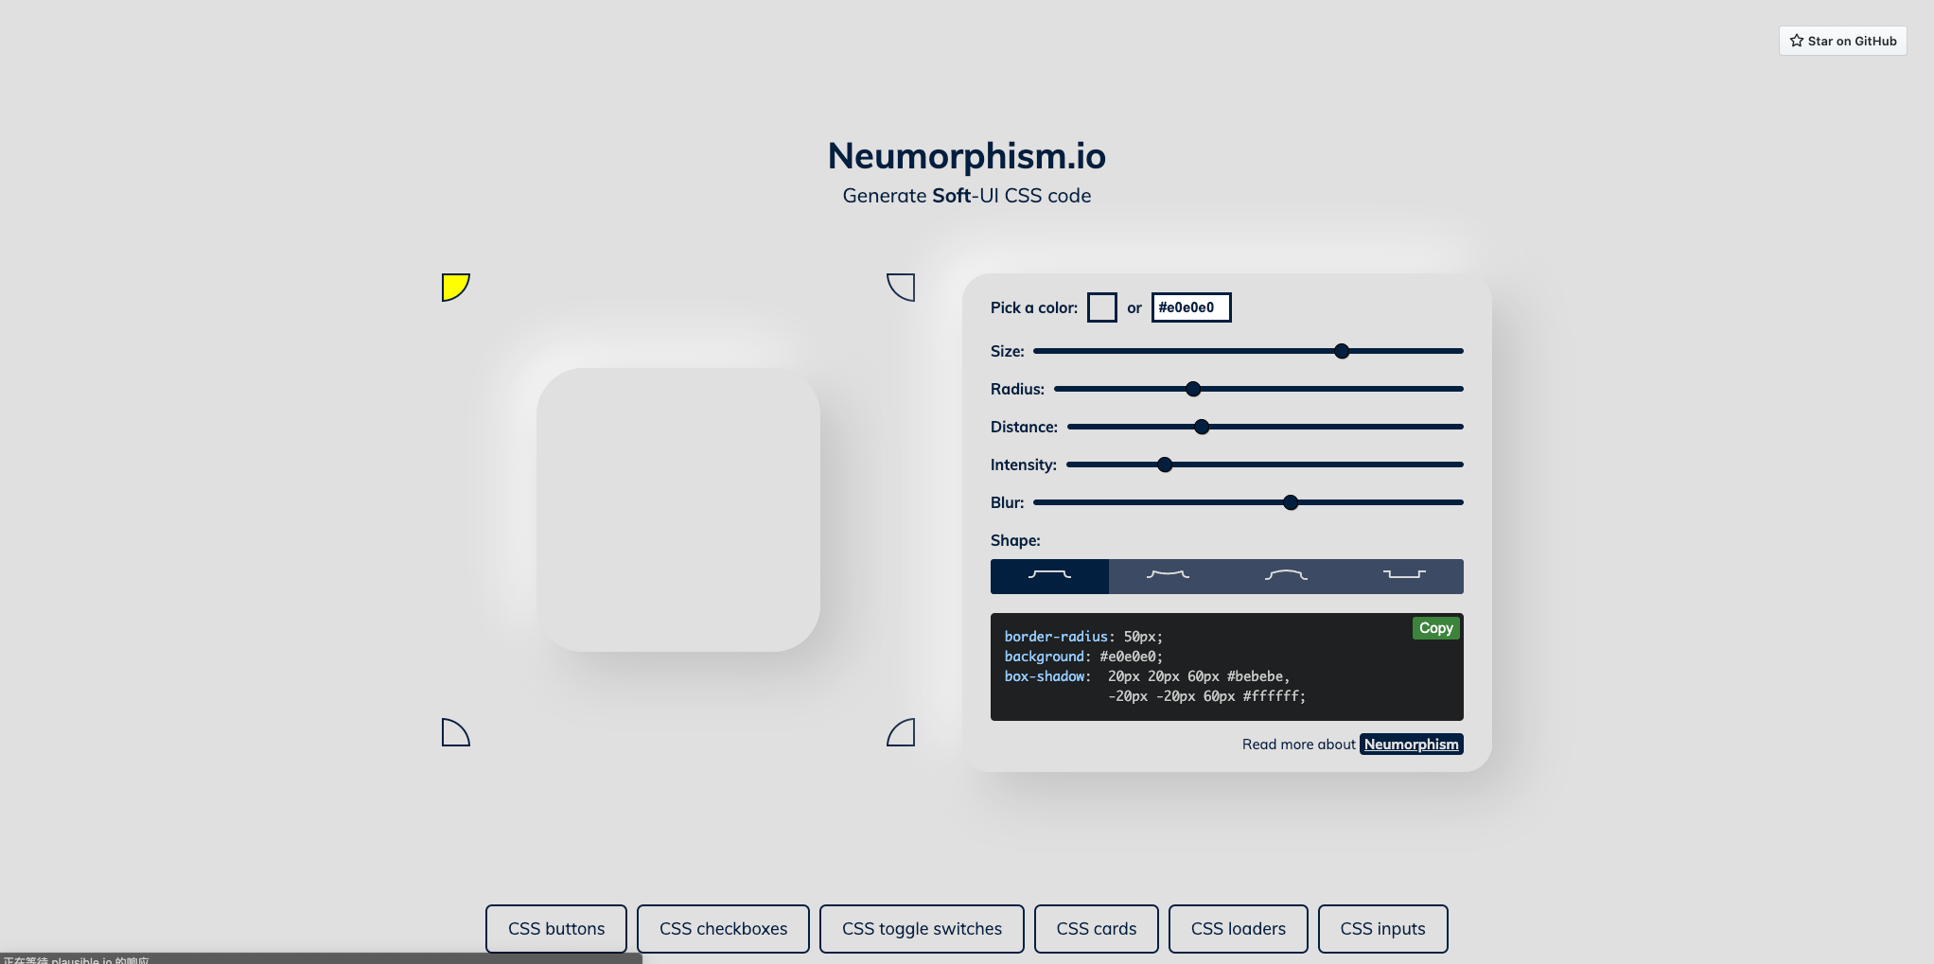Go to CSS toggle switches
The height and width of the screenshot is (964, 1934).
pyautogui.click(x=922, y=929)
